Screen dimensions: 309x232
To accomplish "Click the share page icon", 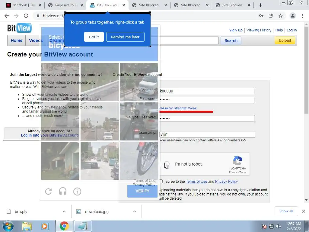I will tap(271, 16).
